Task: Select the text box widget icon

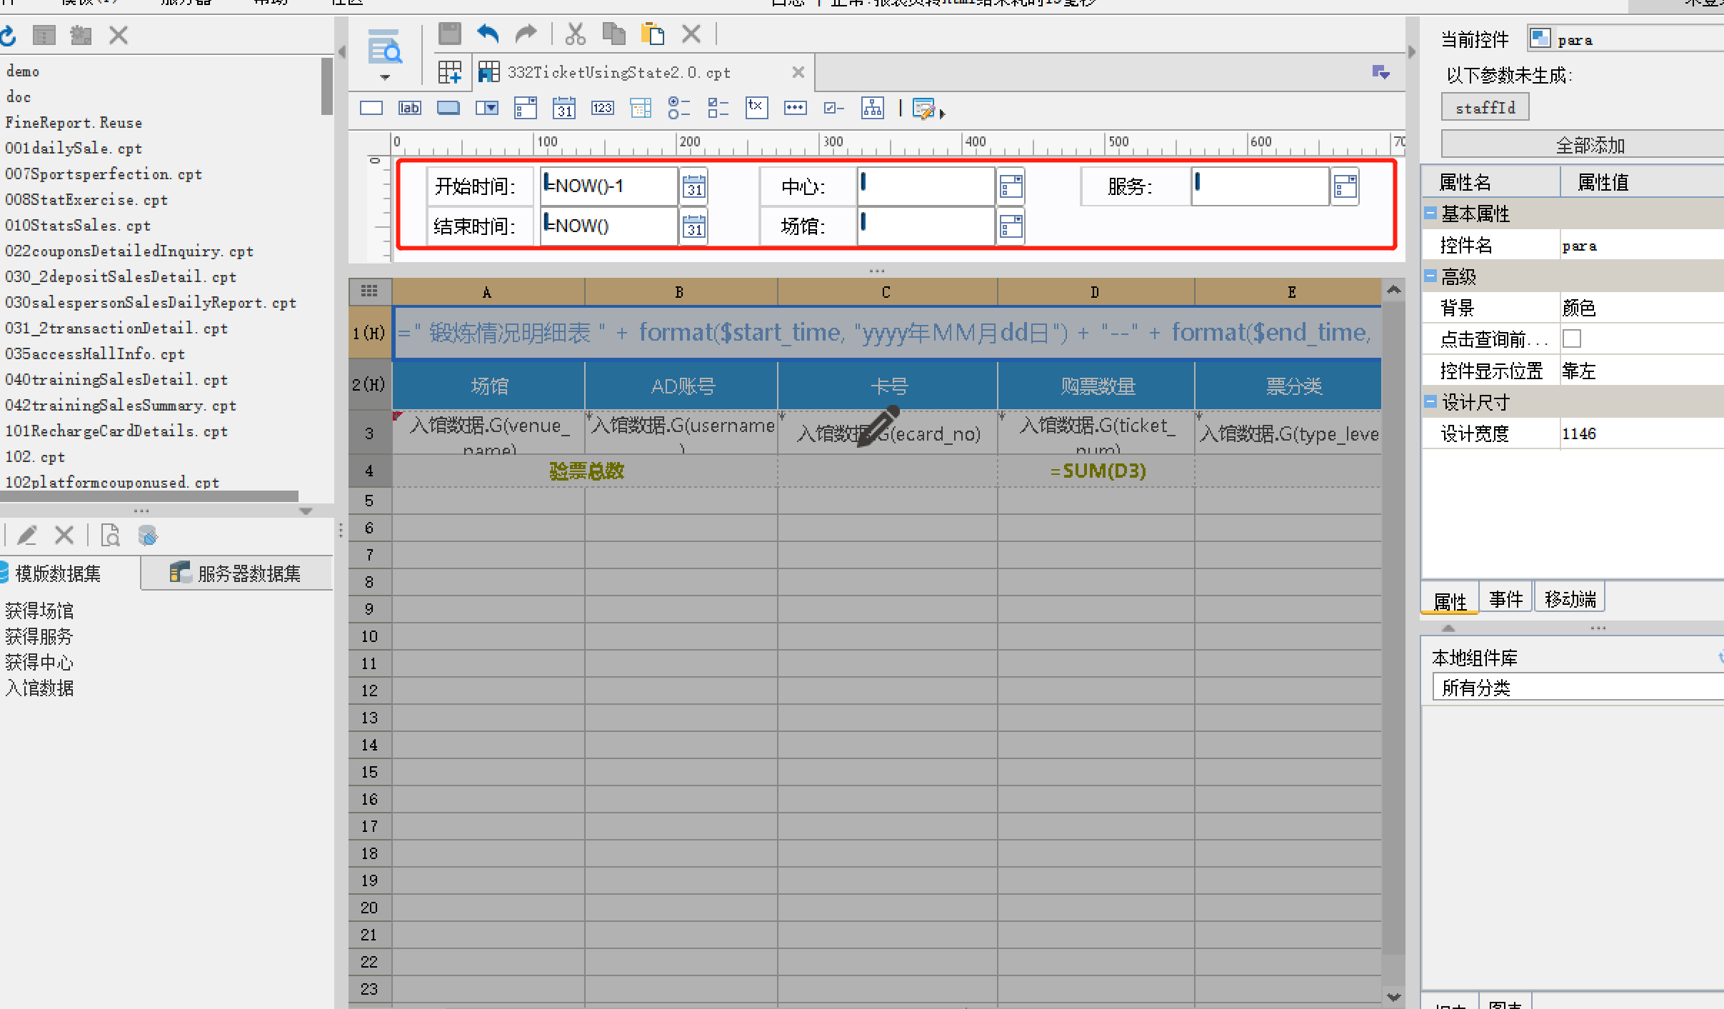Action: click(x=371, y=109)
